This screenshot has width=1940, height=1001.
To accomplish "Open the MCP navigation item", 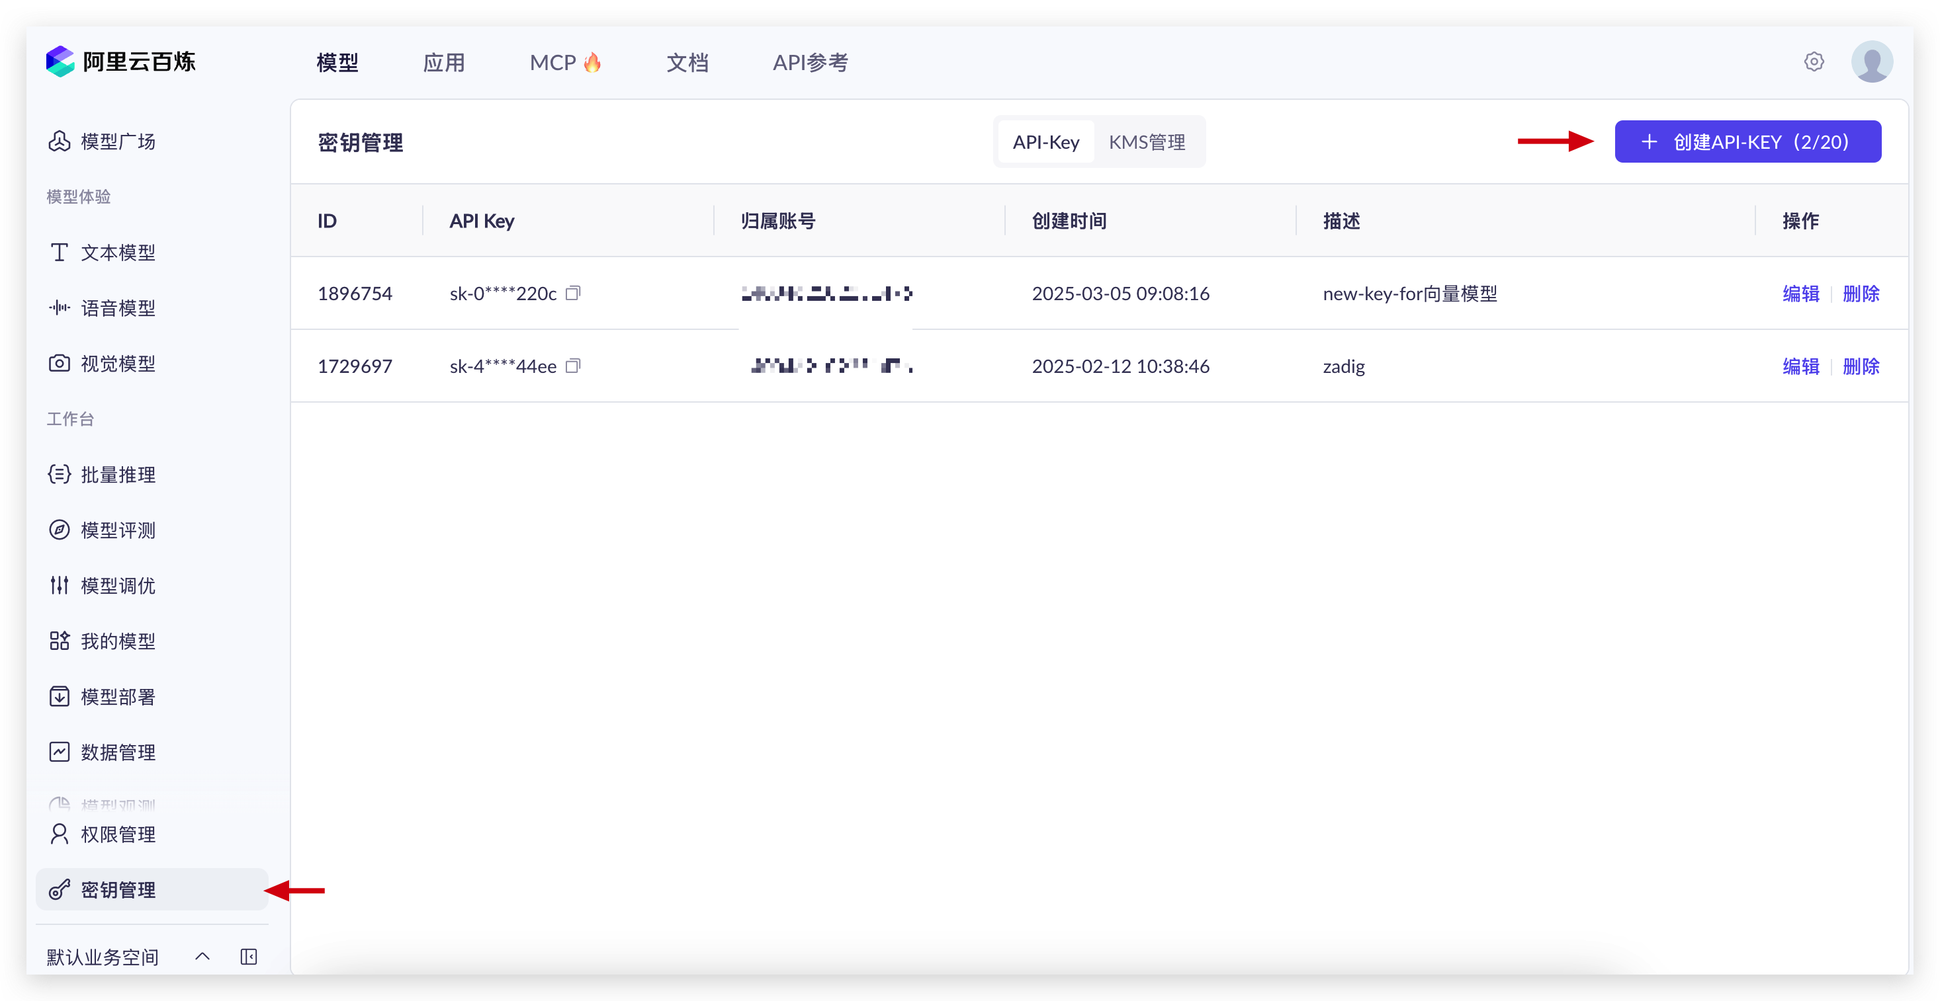I will 566,62.
